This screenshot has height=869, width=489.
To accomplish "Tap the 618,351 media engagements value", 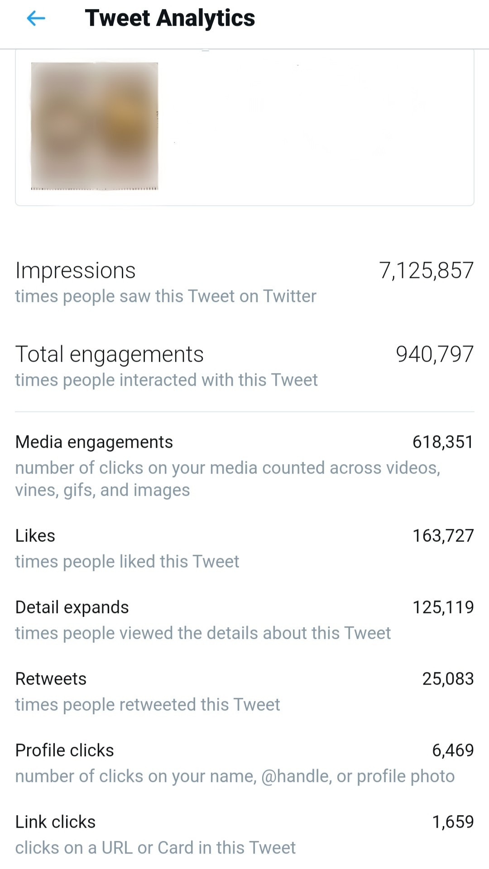I will tap(443, 442).
